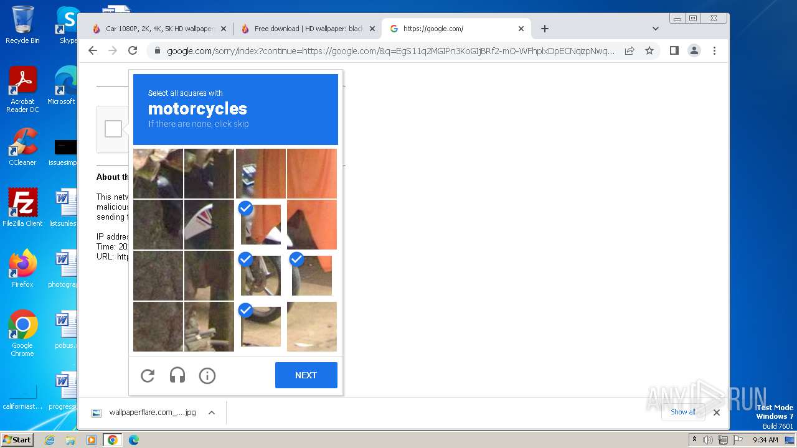Close the Free download HD wallpaper tab
797x448 pixels.
pos(372,29)
